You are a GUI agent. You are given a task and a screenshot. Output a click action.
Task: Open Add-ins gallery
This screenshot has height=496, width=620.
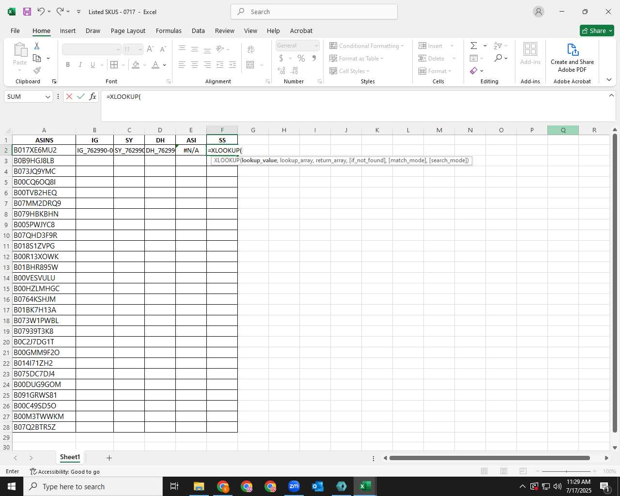coord(530,54)
